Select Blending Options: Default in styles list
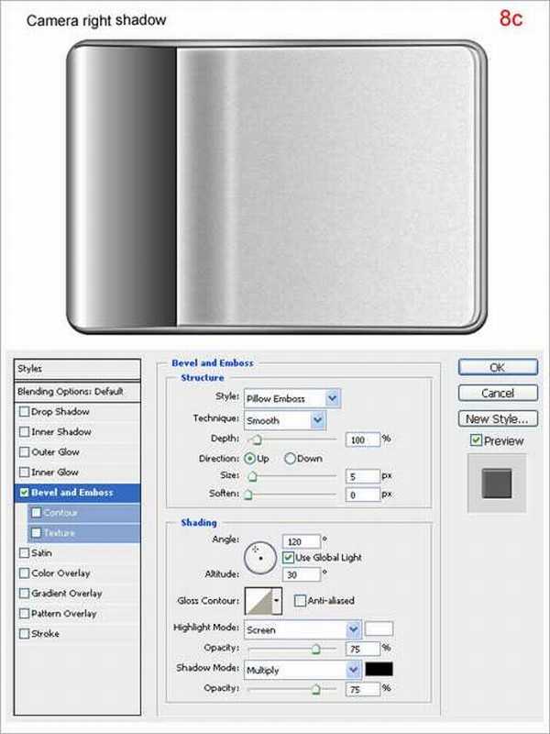The width and height of the screenshot is (550, 734). tap(71, 392)
